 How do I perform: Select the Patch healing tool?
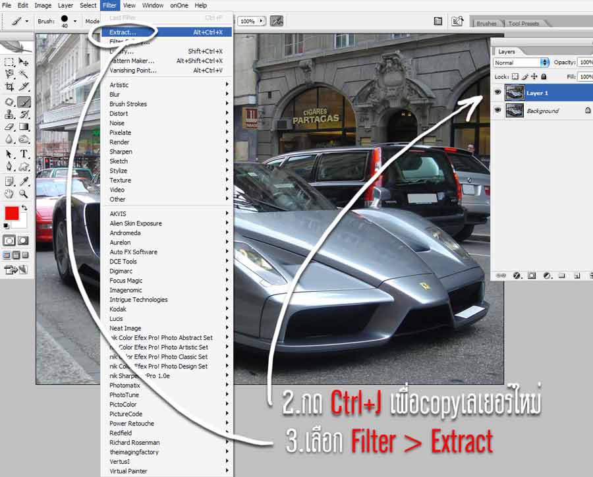(x=9, y=101)
